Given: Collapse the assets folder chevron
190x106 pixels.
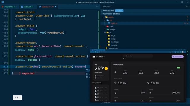Looking at the screenshot, I should point(104,17).
